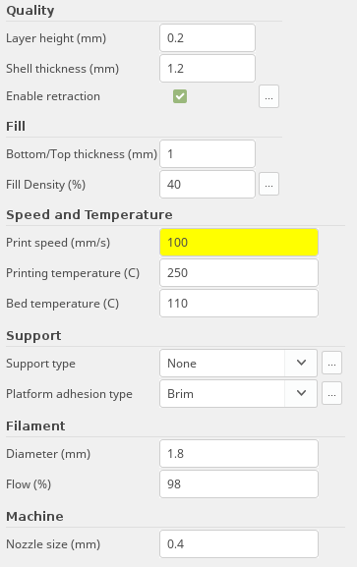The image size is (357, 567).
Task: Open the Brim adhesion combo box
Action: pyautogui.click(x=239, y=393)
